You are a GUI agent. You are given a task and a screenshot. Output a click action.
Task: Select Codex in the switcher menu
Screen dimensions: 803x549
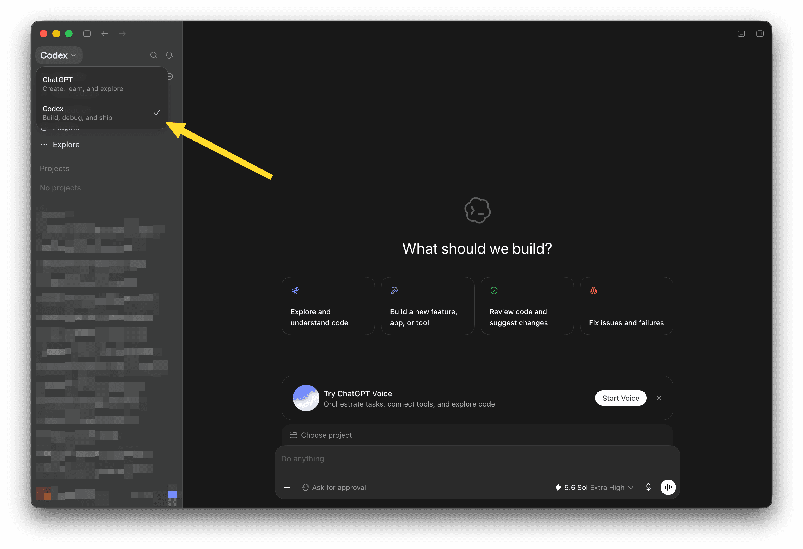pyautogui.click(x=102, y=113)
